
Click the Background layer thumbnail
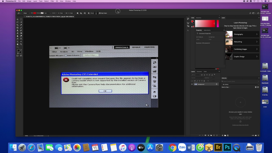click(196, 84)
